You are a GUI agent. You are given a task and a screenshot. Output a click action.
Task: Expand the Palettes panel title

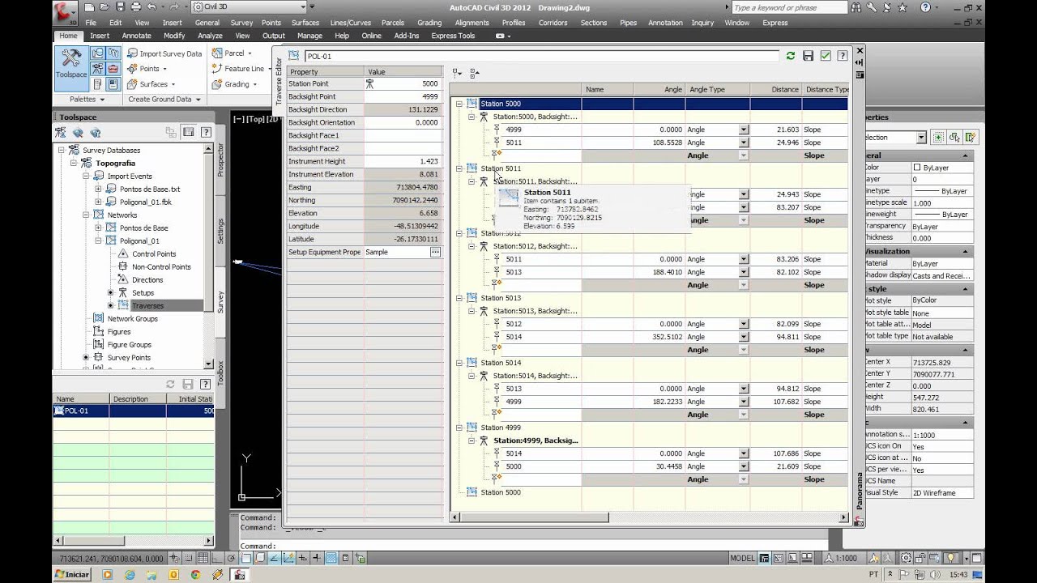click(87, 99)
